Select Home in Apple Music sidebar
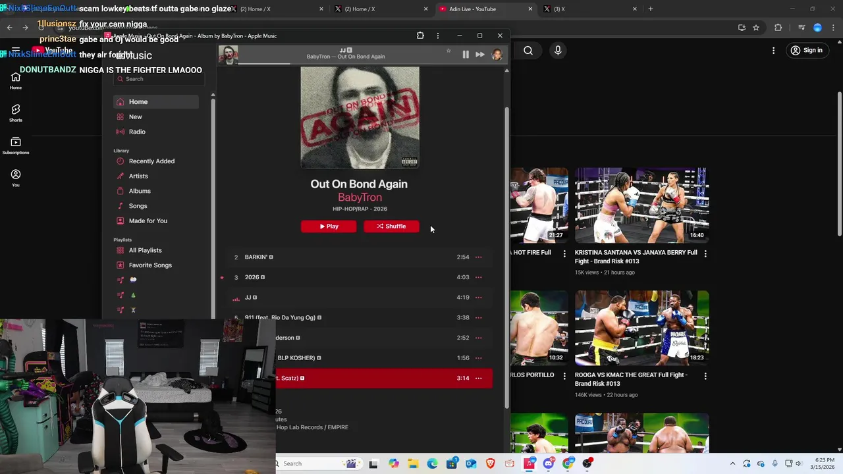 (x=156, y=102)
